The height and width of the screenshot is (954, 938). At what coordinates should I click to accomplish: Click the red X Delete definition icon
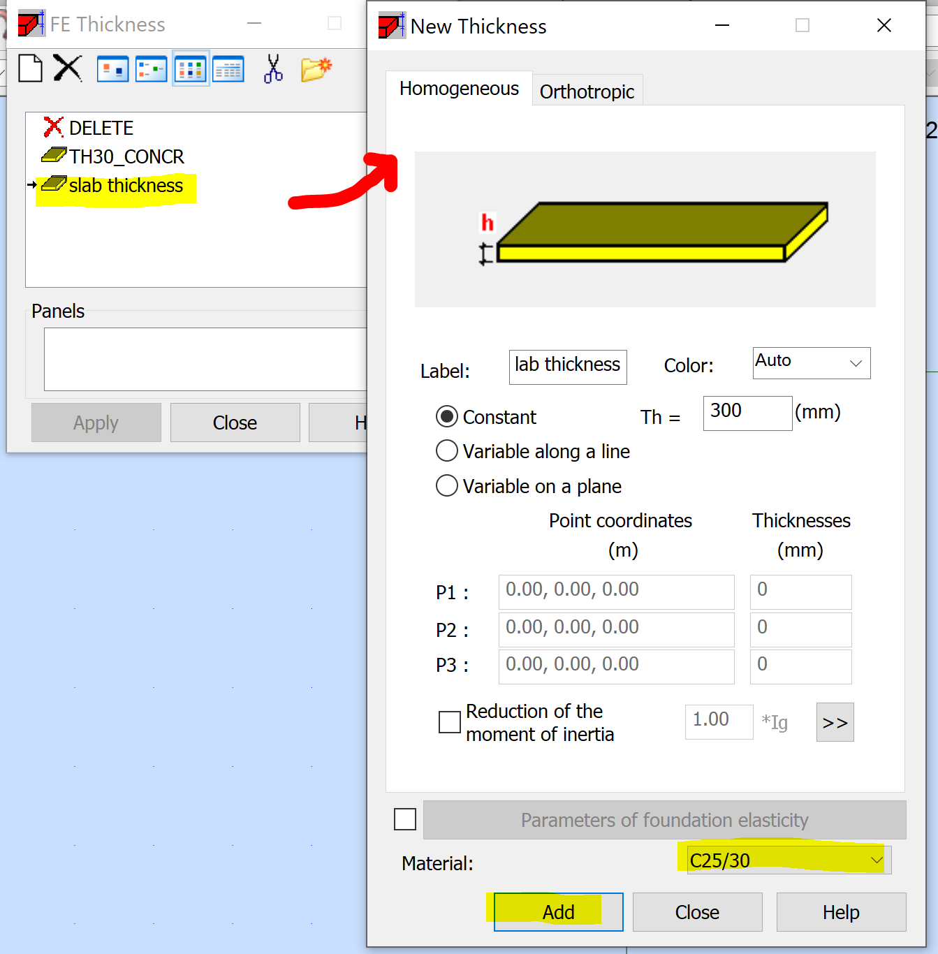click(x=67, y=68)
